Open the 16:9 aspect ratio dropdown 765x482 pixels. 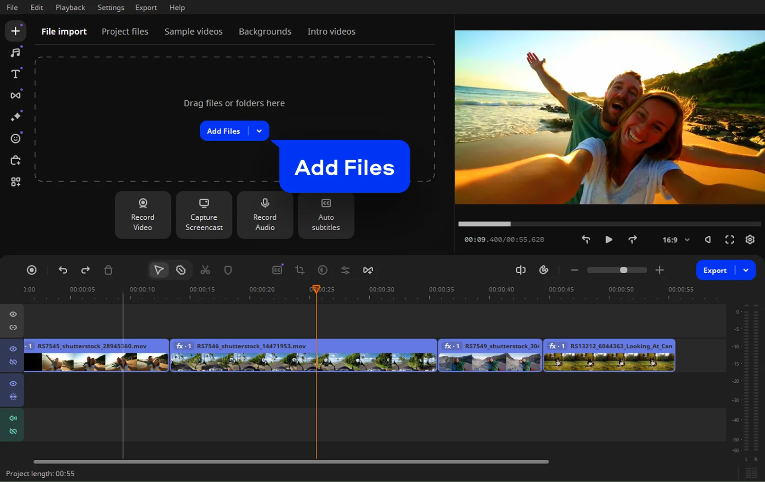(x=676, y=240)
